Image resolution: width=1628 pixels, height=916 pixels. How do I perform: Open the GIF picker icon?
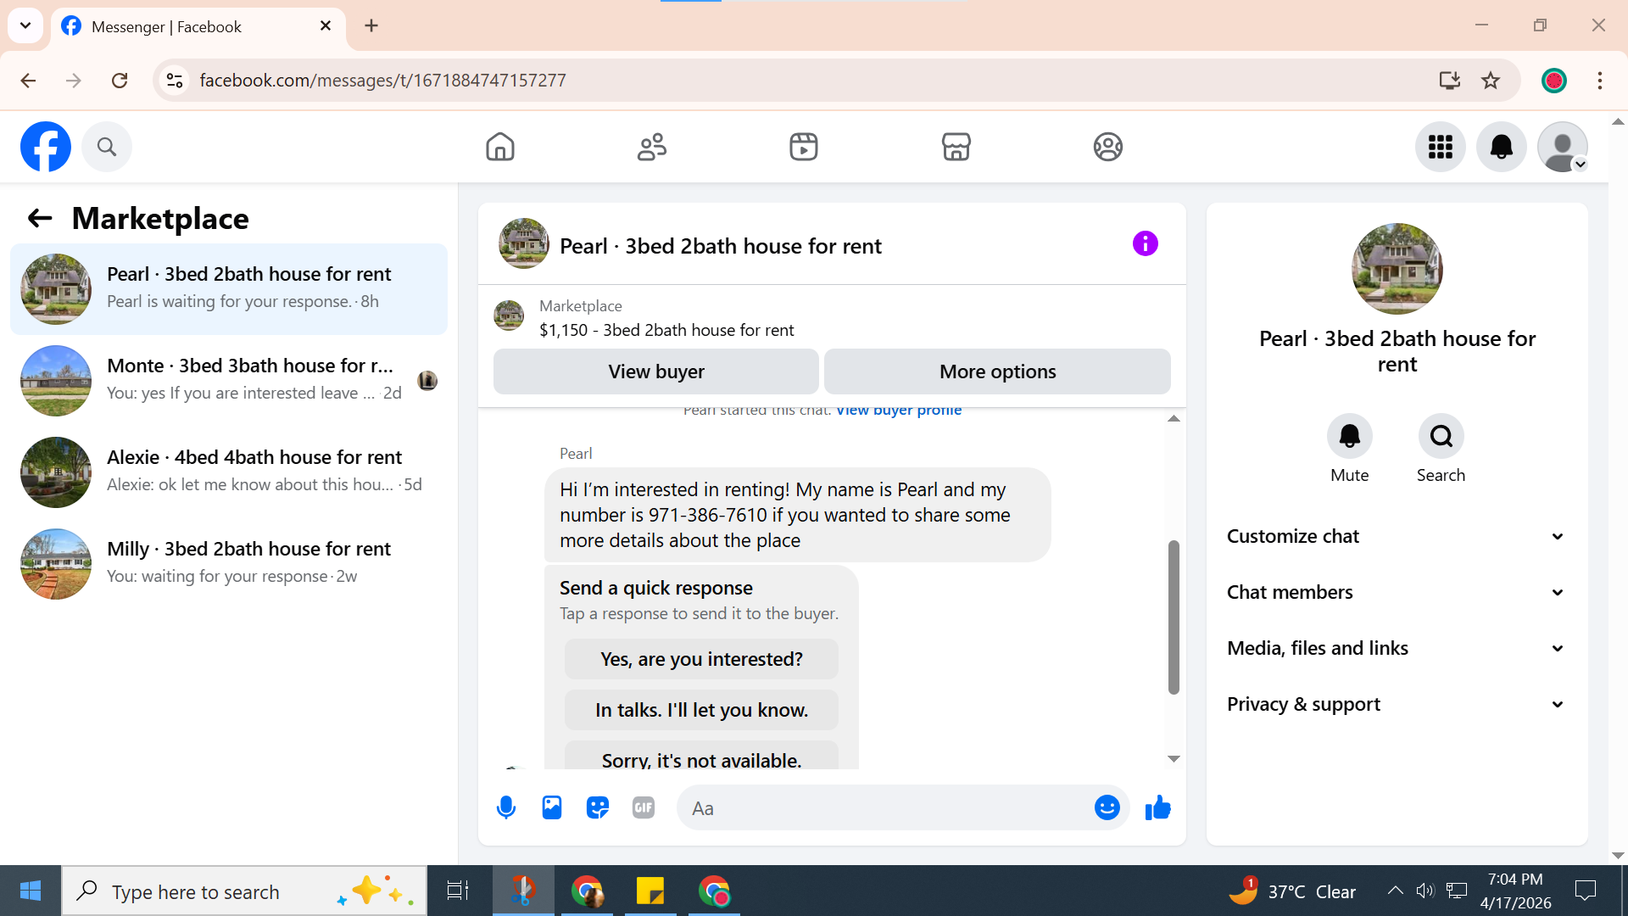tap(644, 807)
